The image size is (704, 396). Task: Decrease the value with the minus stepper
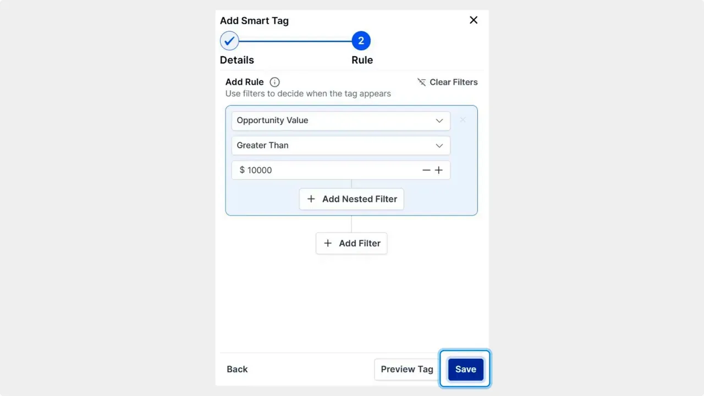click(426, 170)
